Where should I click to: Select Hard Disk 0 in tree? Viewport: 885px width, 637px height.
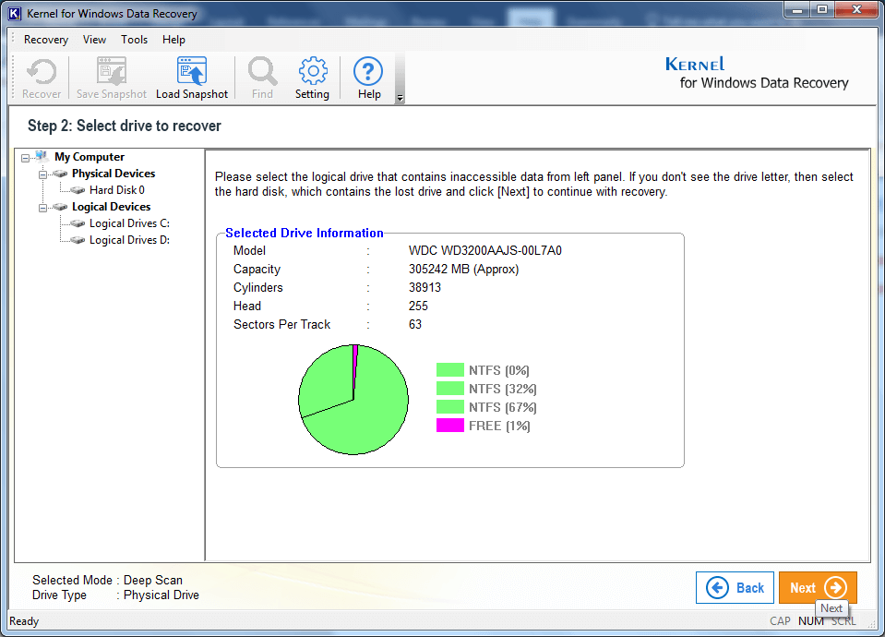click(117, 190)
